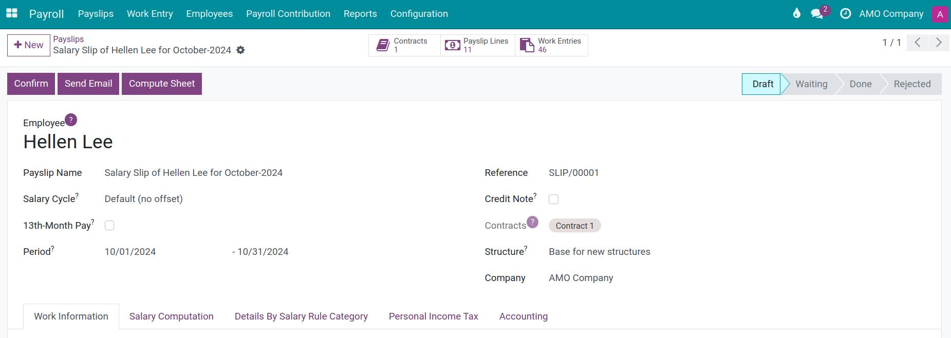The height and width of the screenshot is (338, 951).
Task: Show the Employee field help tooltip icon
Action: pos(71,120)
